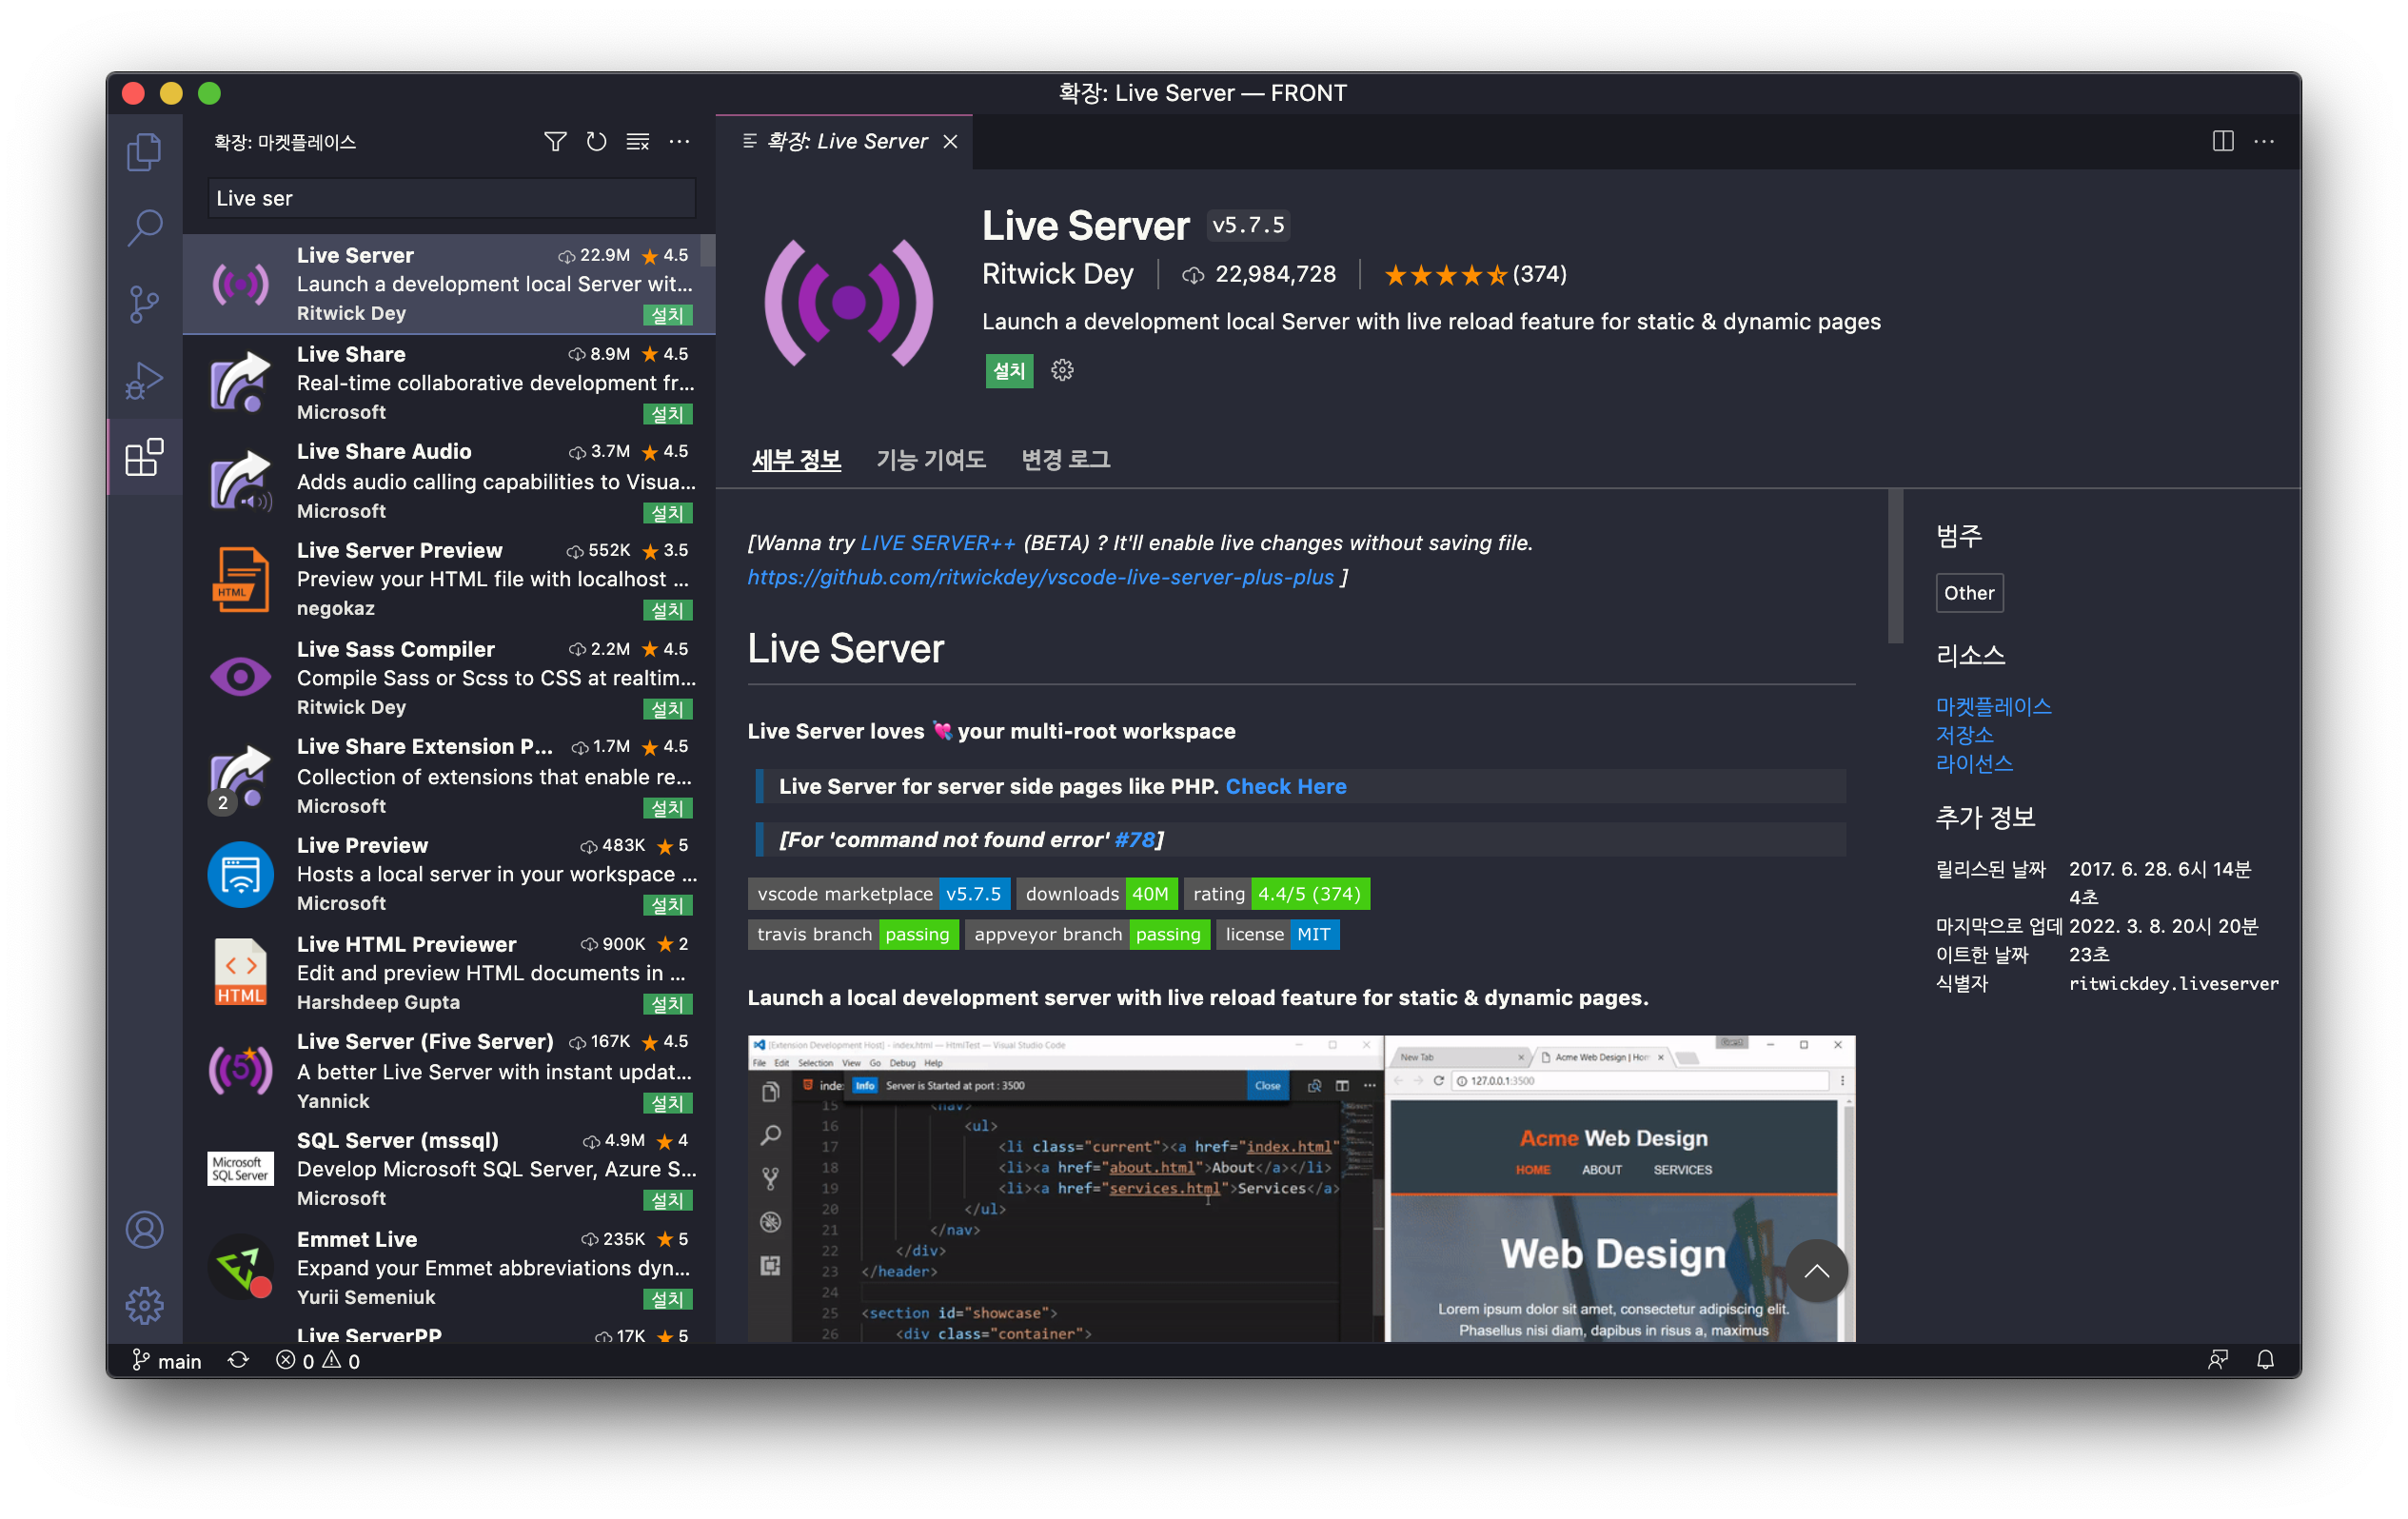This screenshot has height=1519, width=2408.
Task: Click the filter extensions funnel icon
Action: point(555,141)
